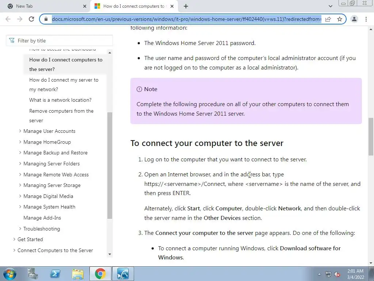Click taskbar app icon next to Chrome
This screenshot has width=374, height=281.
[123, 274]
